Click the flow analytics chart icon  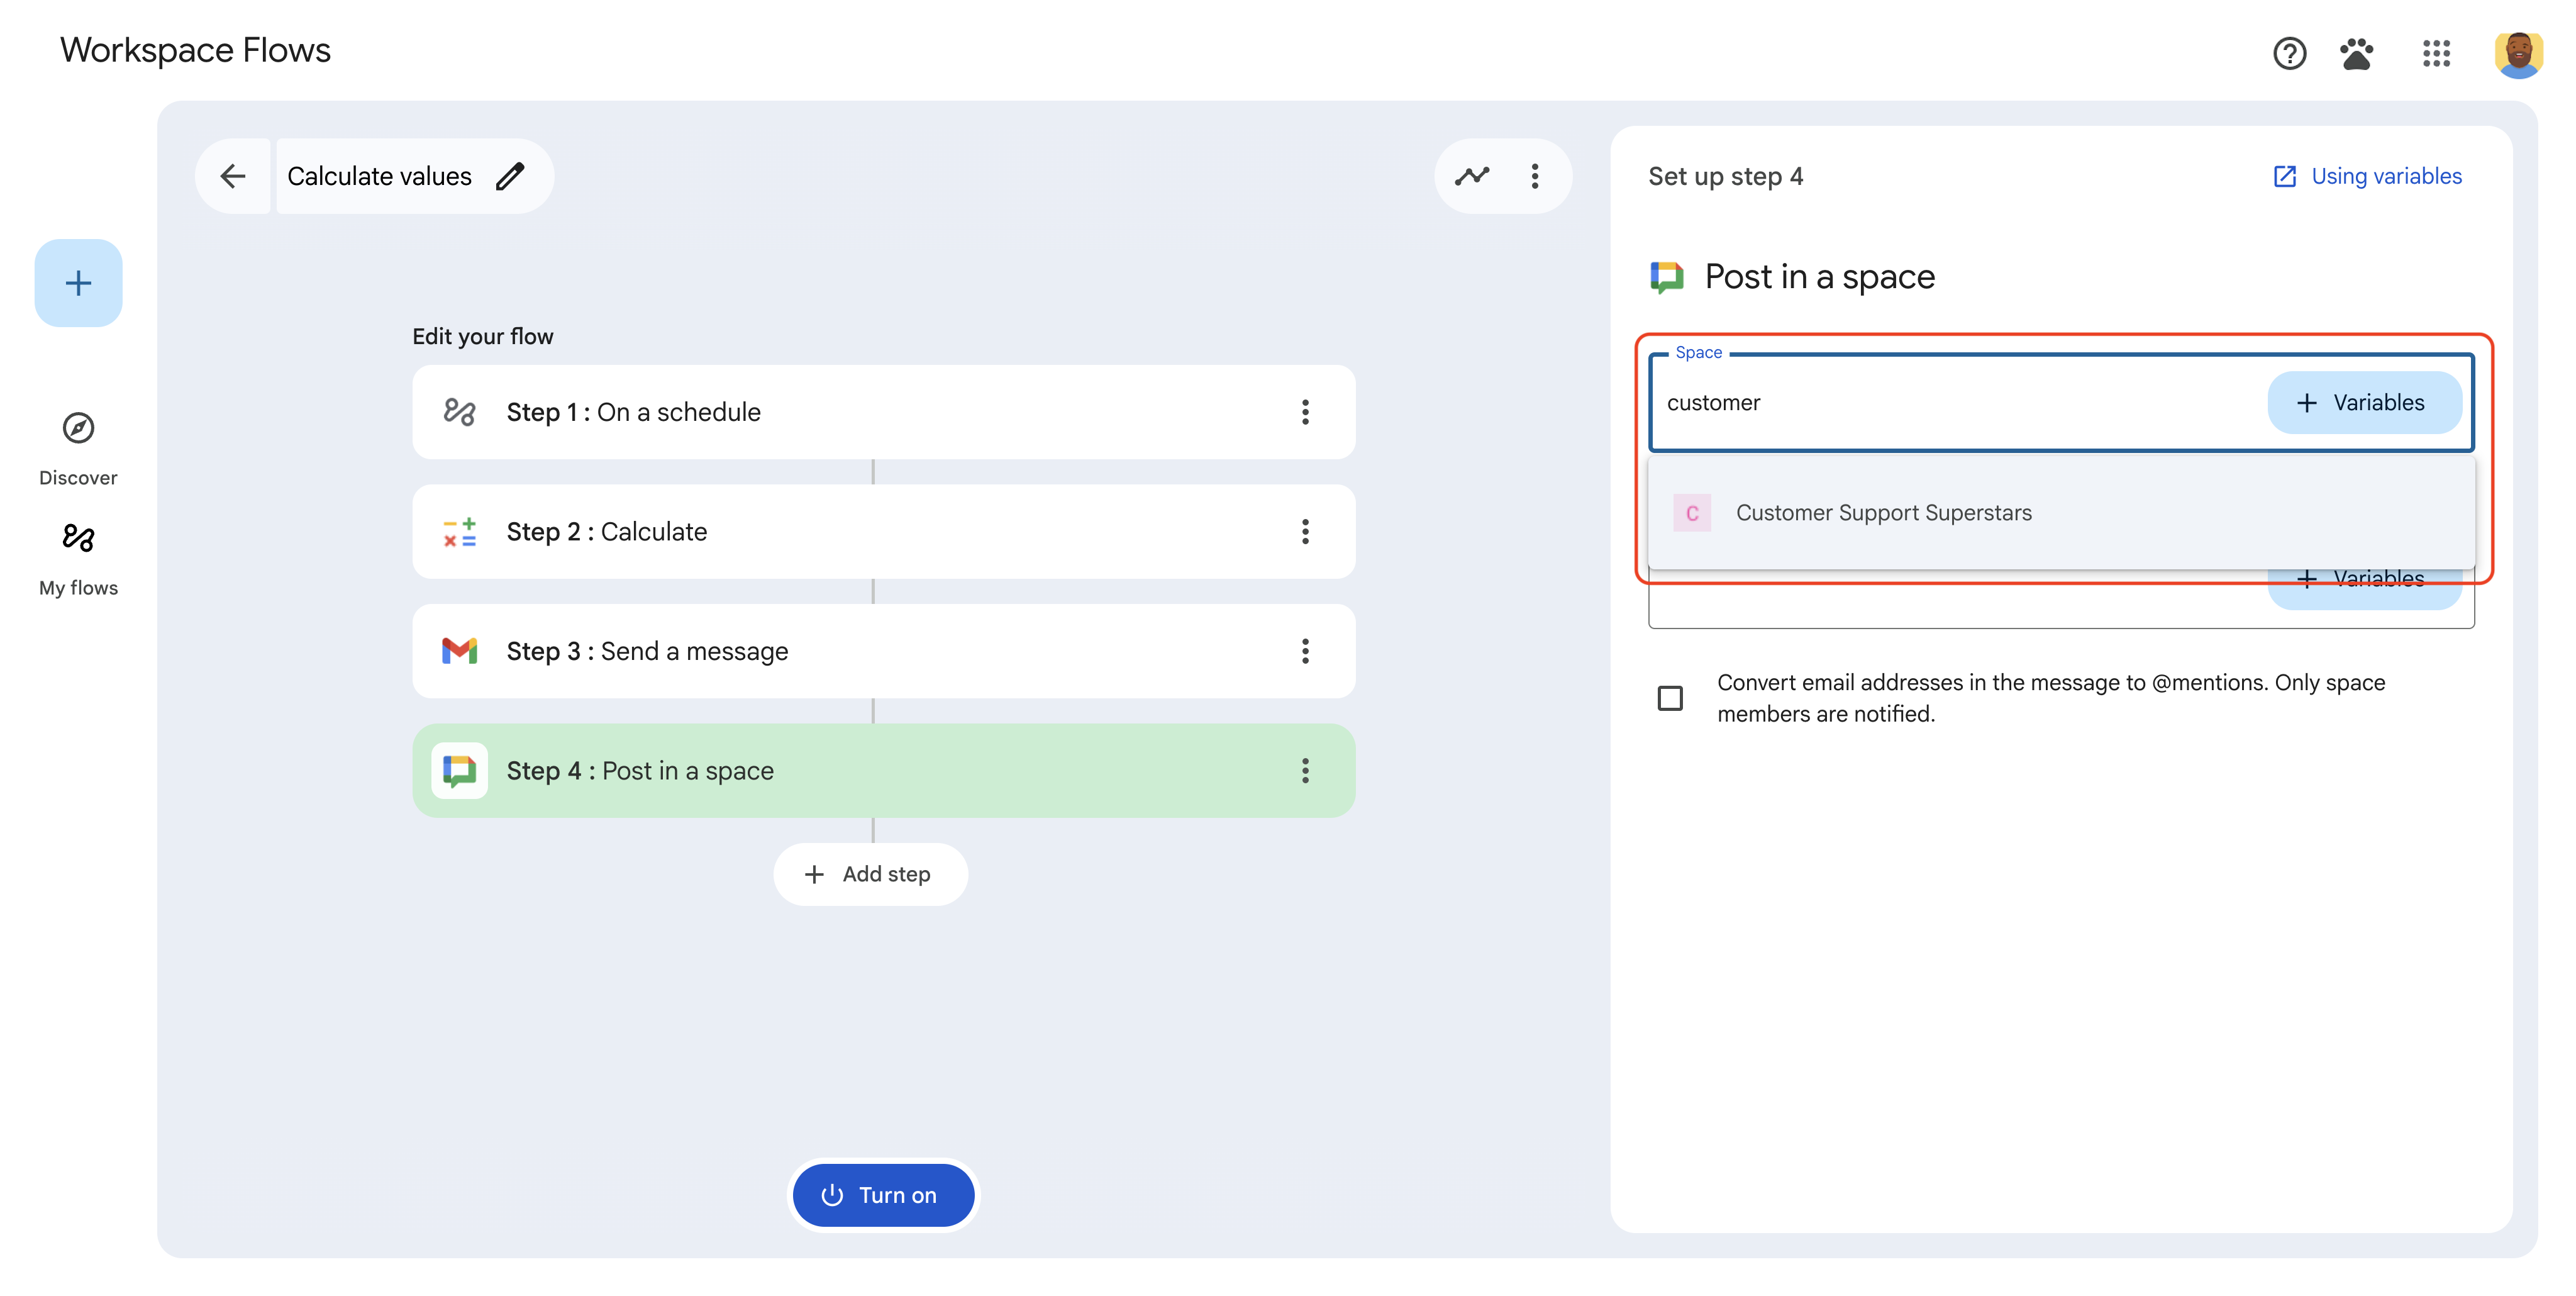[1471, 175]
